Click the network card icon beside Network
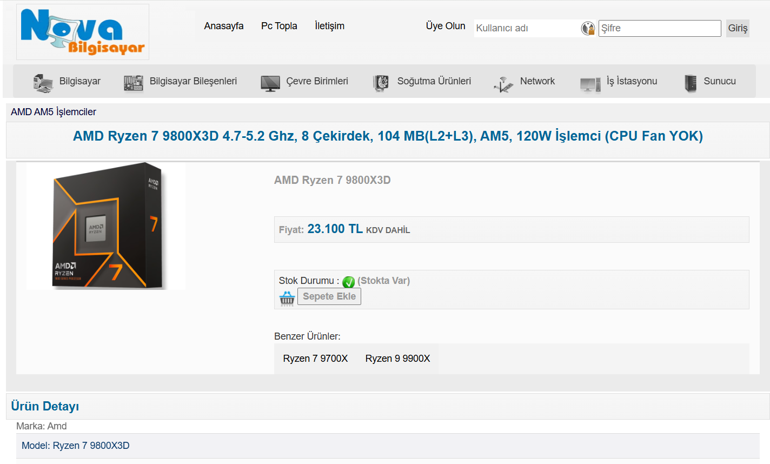 [503, 84]
